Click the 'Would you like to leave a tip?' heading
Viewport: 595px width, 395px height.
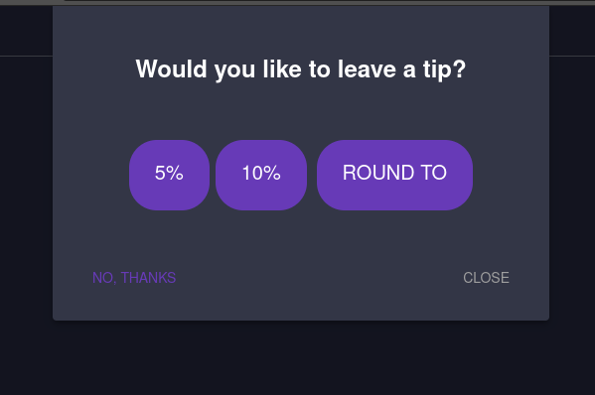[301, 69]
